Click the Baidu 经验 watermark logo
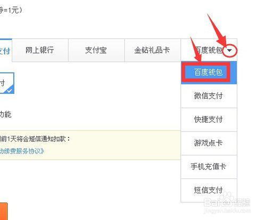The image size is (266, 220). click(227, 201)
